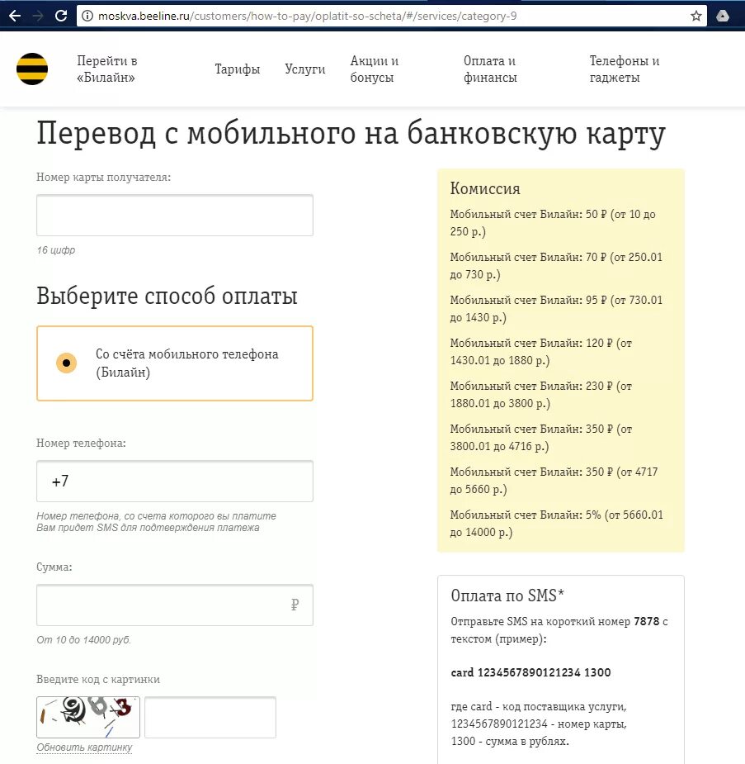Click the browser back arrow
This screenshot has width=745, height=764.
tap(15, 16)
